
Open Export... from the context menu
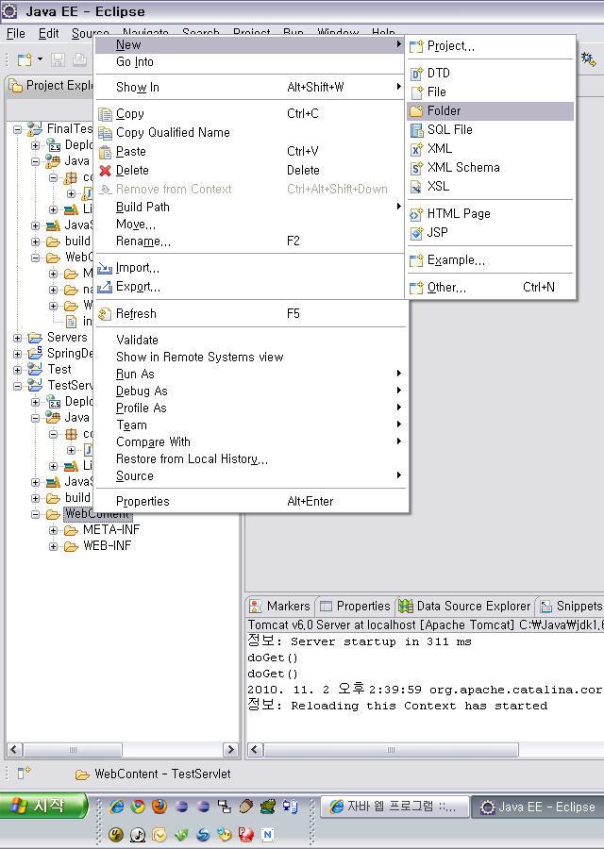click(x=250, y=287)
